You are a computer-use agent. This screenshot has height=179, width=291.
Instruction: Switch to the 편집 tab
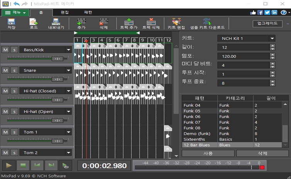[65, 12]
